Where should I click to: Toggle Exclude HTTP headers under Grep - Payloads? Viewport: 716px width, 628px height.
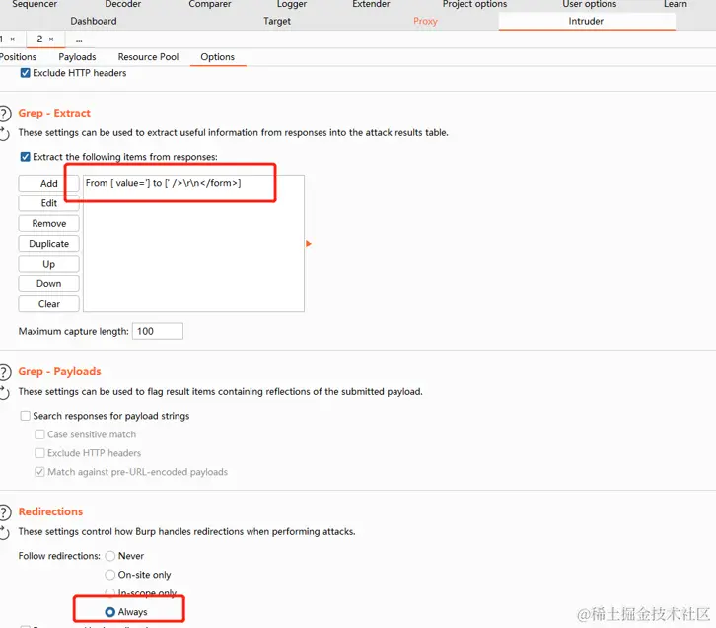pos(40,453)
